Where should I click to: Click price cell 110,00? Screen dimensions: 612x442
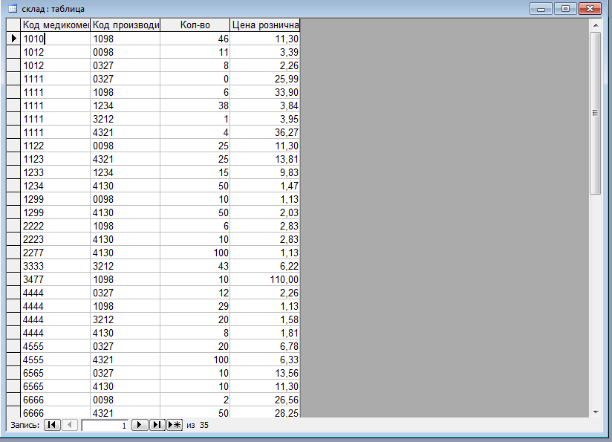[x=265, y=279]
